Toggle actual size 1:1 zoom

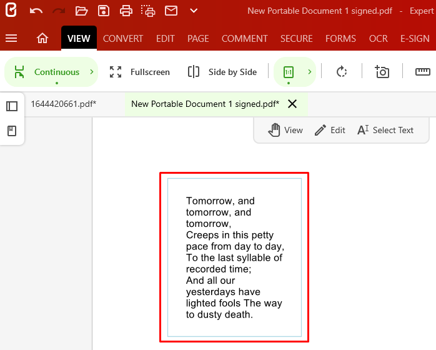(289, 72)
